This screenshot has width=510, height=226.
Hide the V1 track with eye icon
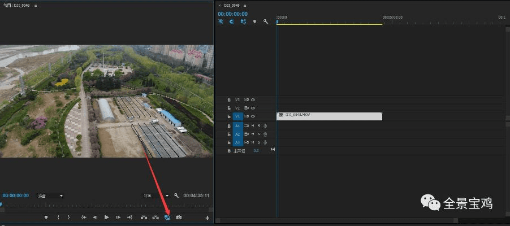tap(253, 116)
